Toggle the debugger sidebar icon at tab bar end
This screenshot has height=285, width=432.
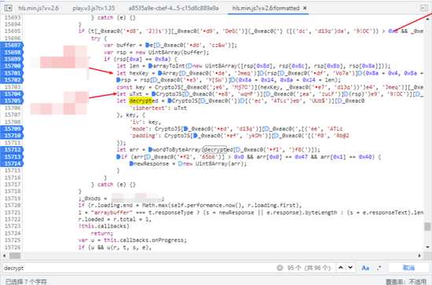[424, 8]
